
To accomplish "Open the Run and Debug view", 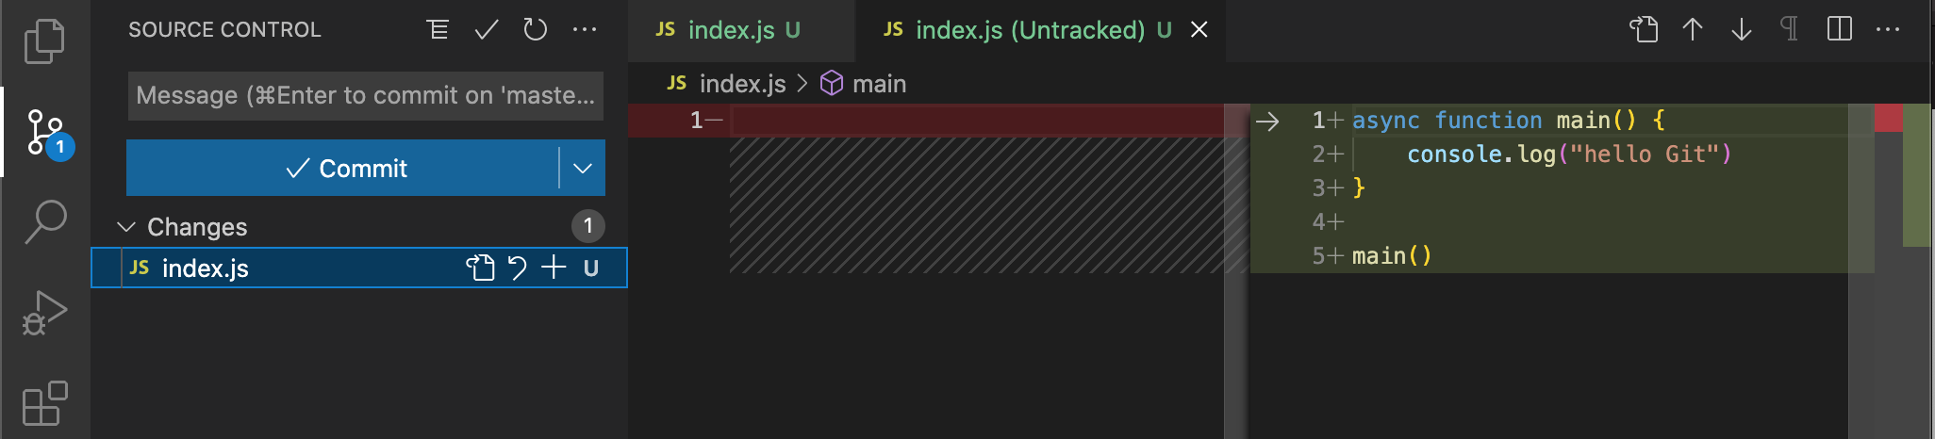I will coord(44,312).
